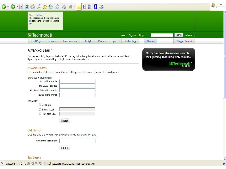Click the Mail envelope toolbar icon
This screenshot has height=169, width=226.
(x=57, y=7)
